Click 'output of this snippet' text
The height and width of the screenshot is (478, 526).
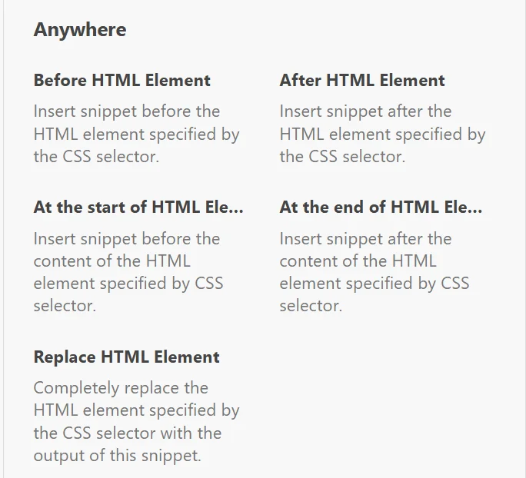(117, 456)
